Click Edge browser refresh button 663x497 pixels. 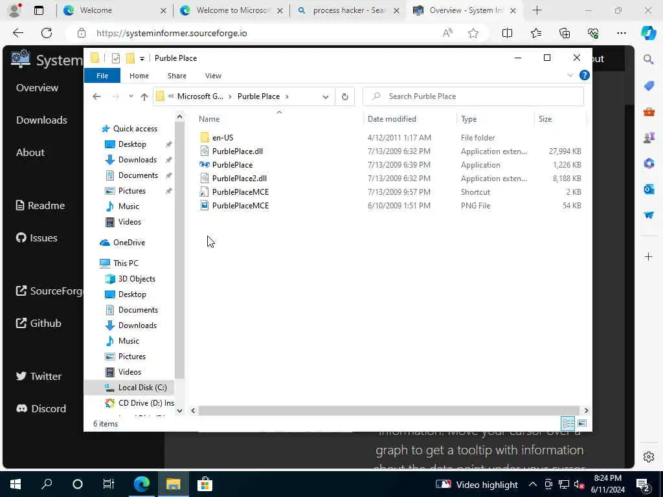47,33
